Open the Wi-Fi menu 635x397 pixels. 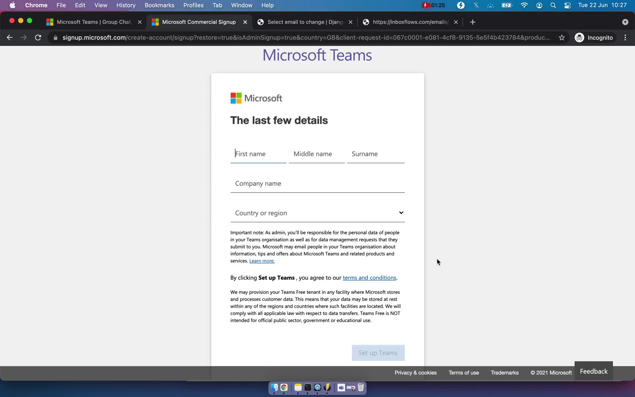point(524,5)
